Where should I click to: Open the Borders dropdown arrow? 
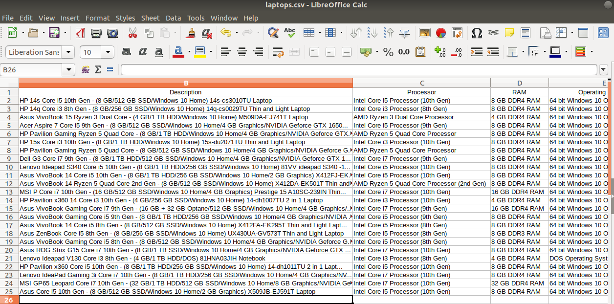(523, 52)
